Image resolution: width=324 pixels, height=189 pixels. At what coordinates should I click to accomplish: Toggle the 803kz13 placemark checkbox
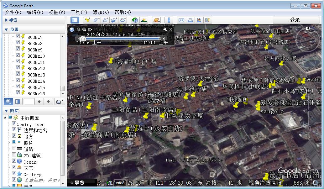(18, 74)
